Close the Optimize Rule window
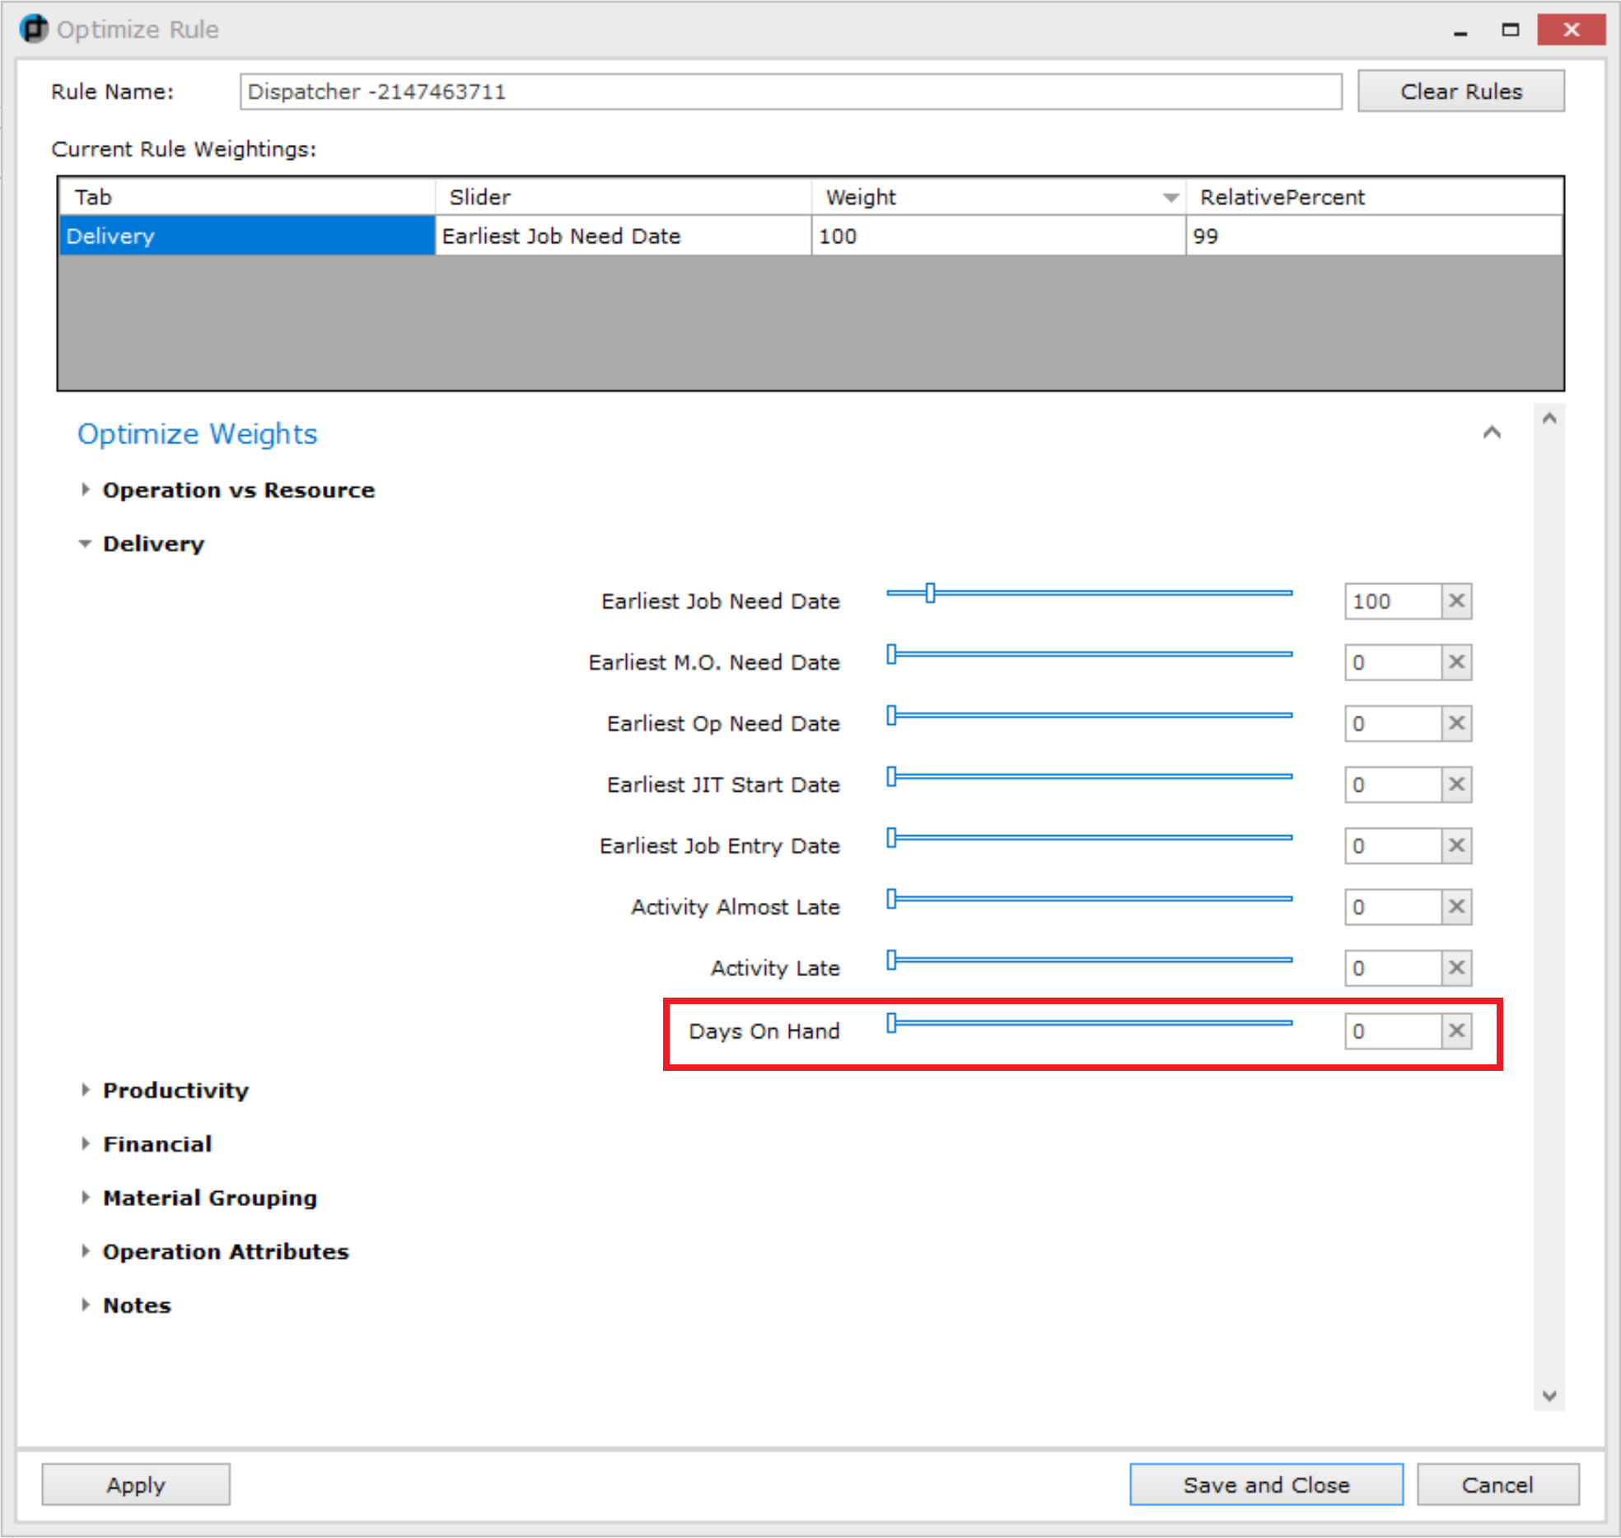This screenshot has height=1538, width=1621. pos(1571,30)
